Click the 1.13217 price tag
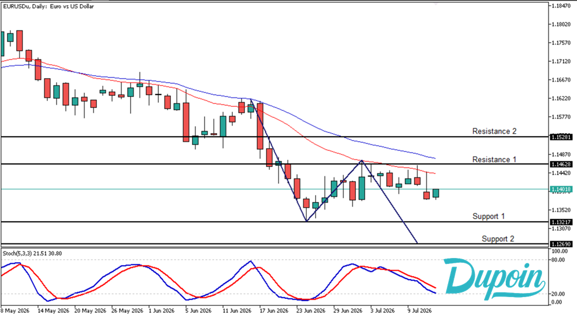 pyautogui.click(x=561, y=222)
